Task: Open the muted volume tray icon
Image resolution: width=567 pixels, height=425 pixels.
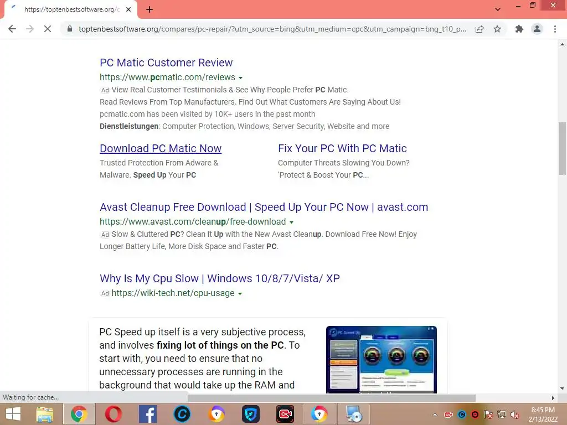Action: point(515,414)
